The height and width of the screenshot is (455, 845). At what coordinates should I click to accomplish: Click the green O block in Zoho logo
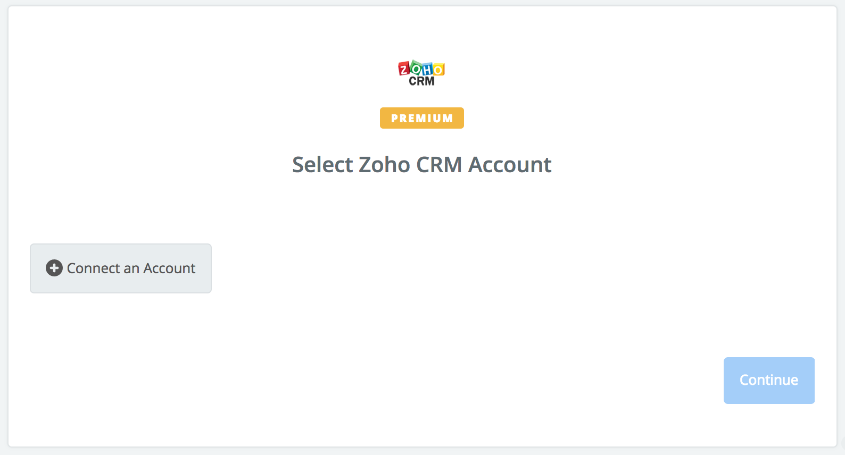[x=416, y=68]
